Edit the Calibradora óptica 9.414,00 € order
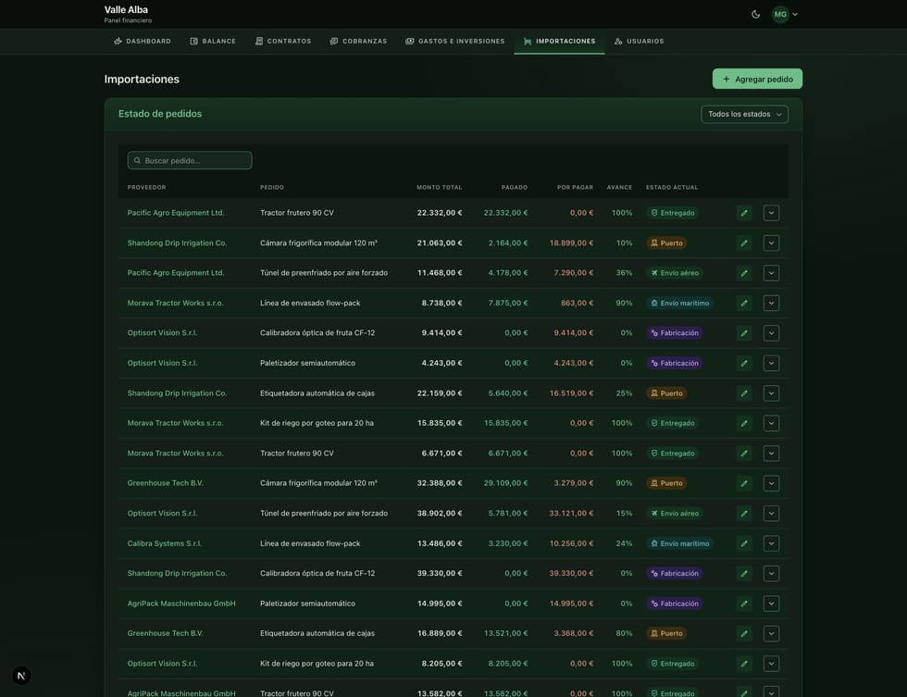The image size is (907, 697). [x=744, y=333]
